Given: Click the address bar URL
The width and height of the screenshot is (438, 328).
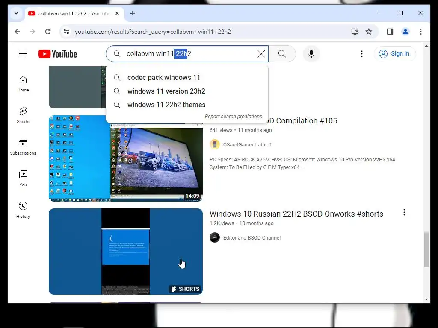Looking at the screenshot, I should (x=153, y=32).
